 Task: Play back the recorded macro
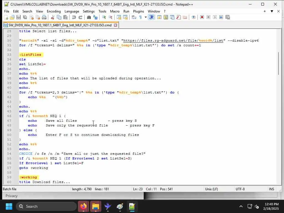point(215,17)
